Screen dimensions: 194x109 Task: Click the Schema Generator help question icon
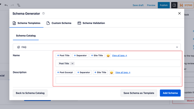coord(43,13)
